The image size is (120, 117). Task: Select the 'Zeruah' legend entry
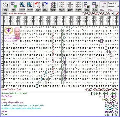(x=5, y=114)
